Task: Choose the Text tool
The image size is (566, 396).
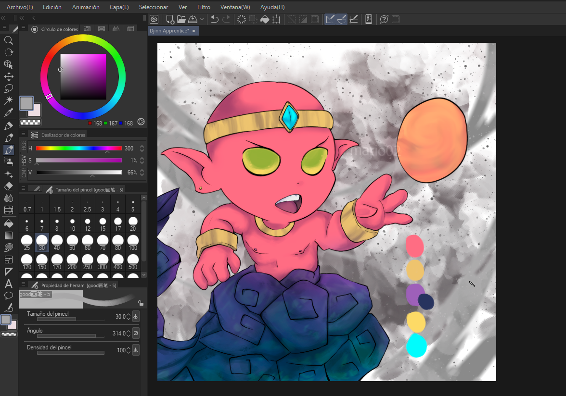Action: click(x=8, y=284)
